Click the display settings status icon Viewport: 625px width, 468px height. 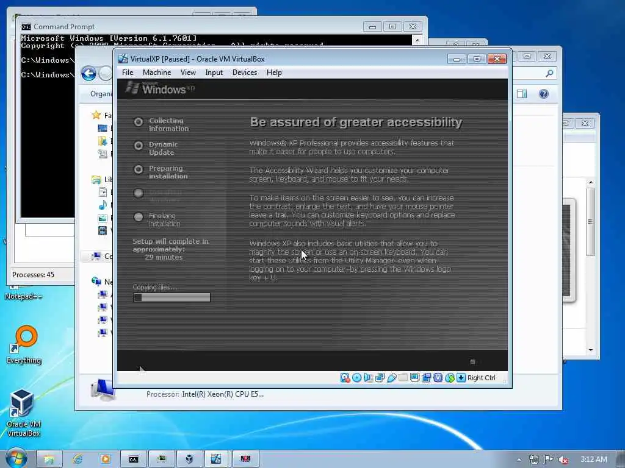point(414,377)
